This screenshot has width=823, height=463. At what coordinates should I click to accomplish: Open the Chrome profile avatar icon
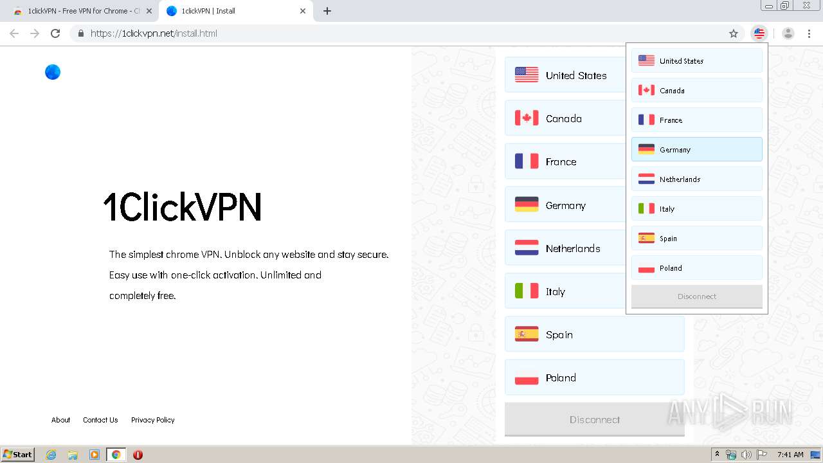click(x=788, y=33)
